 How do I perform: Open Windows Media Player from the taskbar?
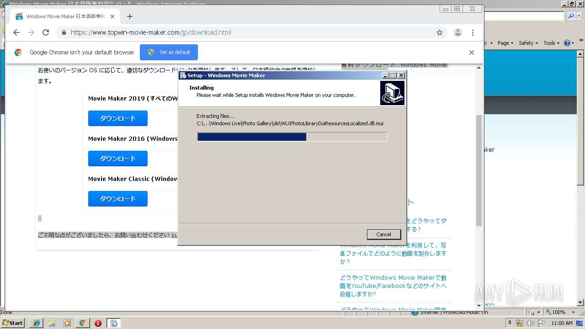pos(67,323)
